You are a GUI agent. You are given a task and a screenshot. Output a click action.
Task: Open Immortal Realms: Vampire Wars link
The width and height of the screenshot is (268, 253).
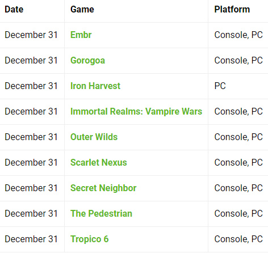(136, 112)
